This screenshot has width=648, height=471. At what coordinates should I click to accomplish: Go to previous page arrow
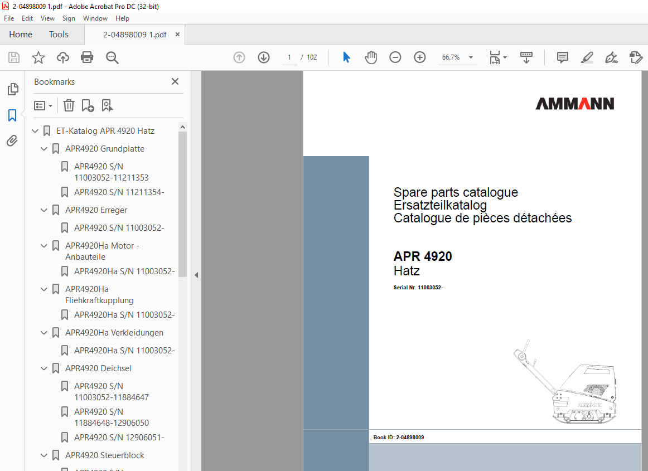pos(239,57)
